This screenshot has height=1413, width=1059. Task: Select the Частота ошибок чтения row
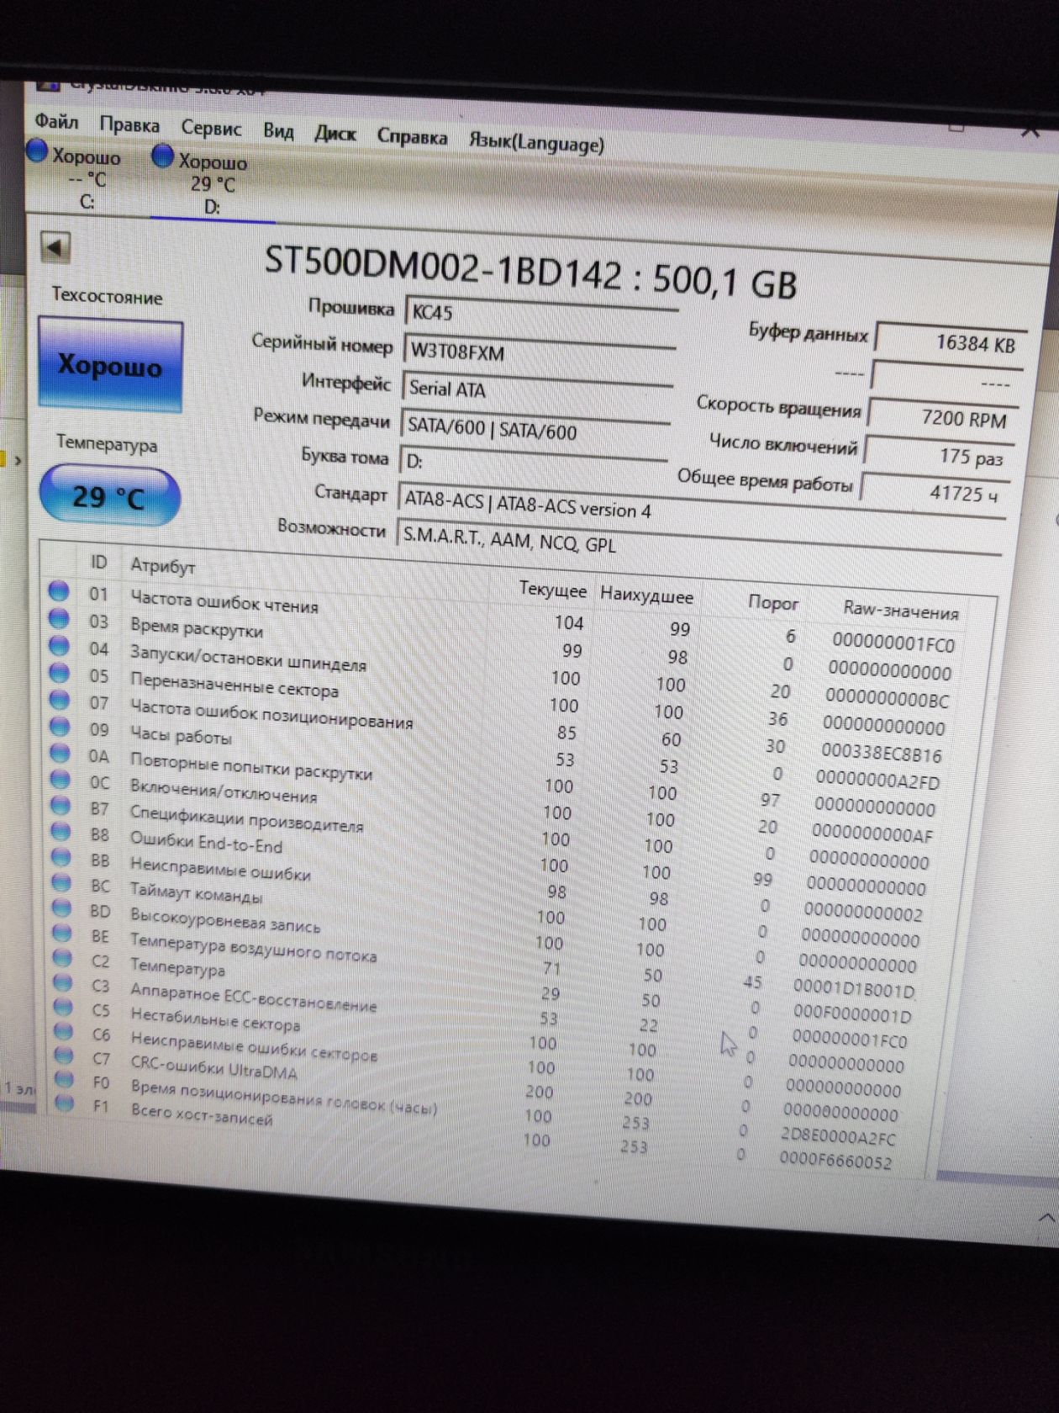point(504,619)
